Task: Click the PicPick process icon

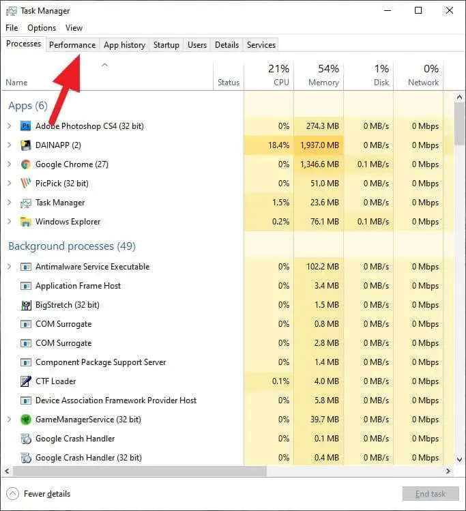Action: coord(25,183)
